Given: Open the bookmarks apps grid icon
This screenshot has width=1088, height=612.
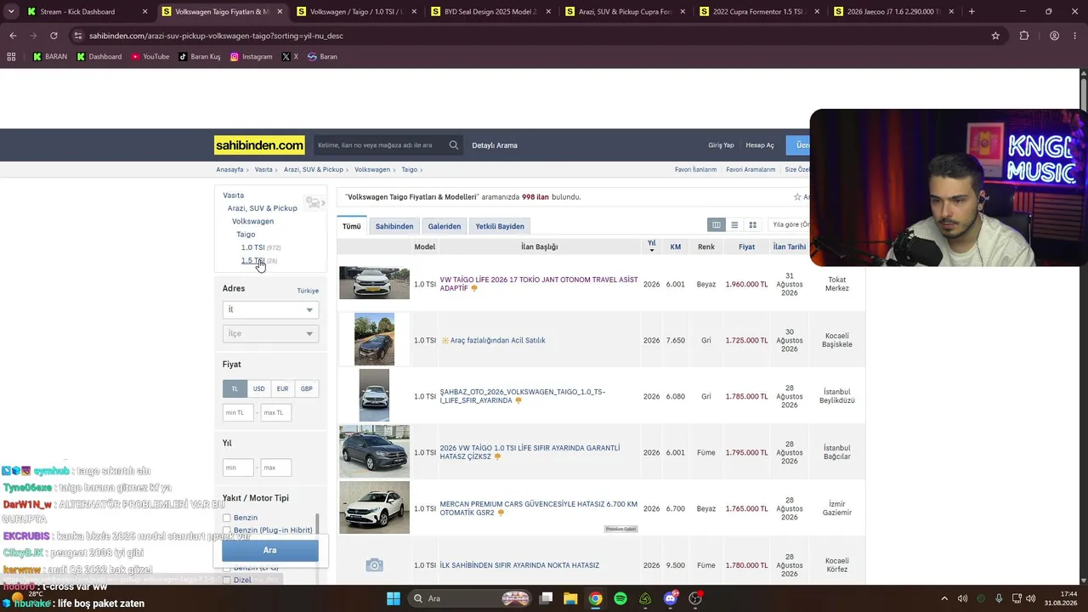Looking at the screenshot, I should pos(11,57).
